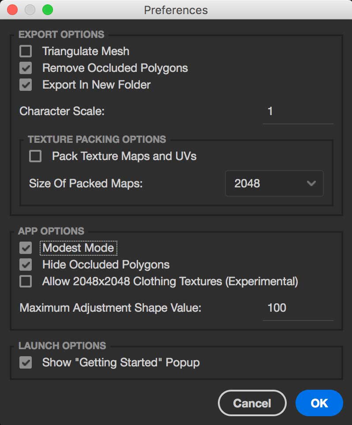Click the Maximum Adjustment Shape Value field
This screenshot has width=352, height=425.
[x=298, y=308]
